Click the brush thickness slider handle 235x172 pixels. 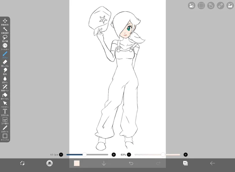85,155
